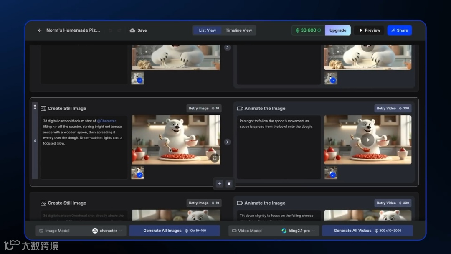Click Generate All Videos button
Image resolution: width=451 pixels, height=254 pixels.
(x=367, y=231)
